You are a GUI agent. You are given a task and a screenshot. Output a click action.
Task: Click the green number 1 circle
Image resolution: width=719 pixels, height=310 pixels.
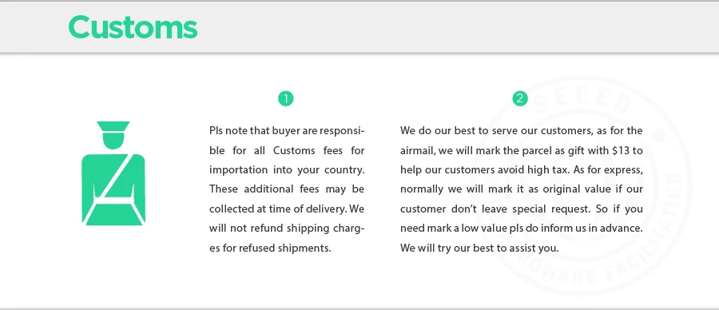point(286,98)
